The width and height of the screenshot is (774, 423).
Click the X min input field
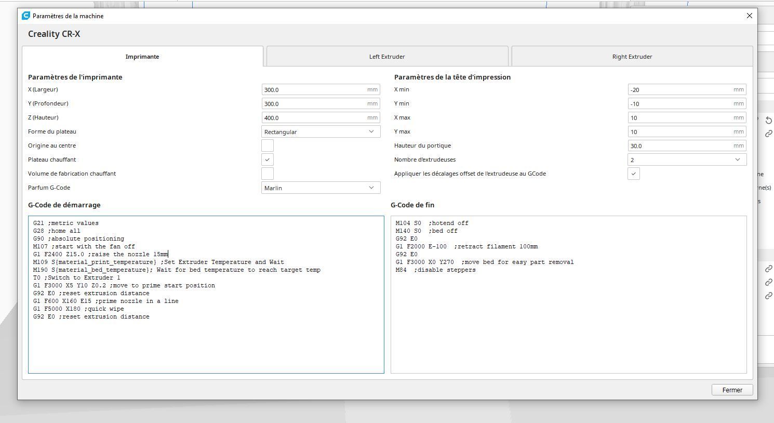(687, 89)
